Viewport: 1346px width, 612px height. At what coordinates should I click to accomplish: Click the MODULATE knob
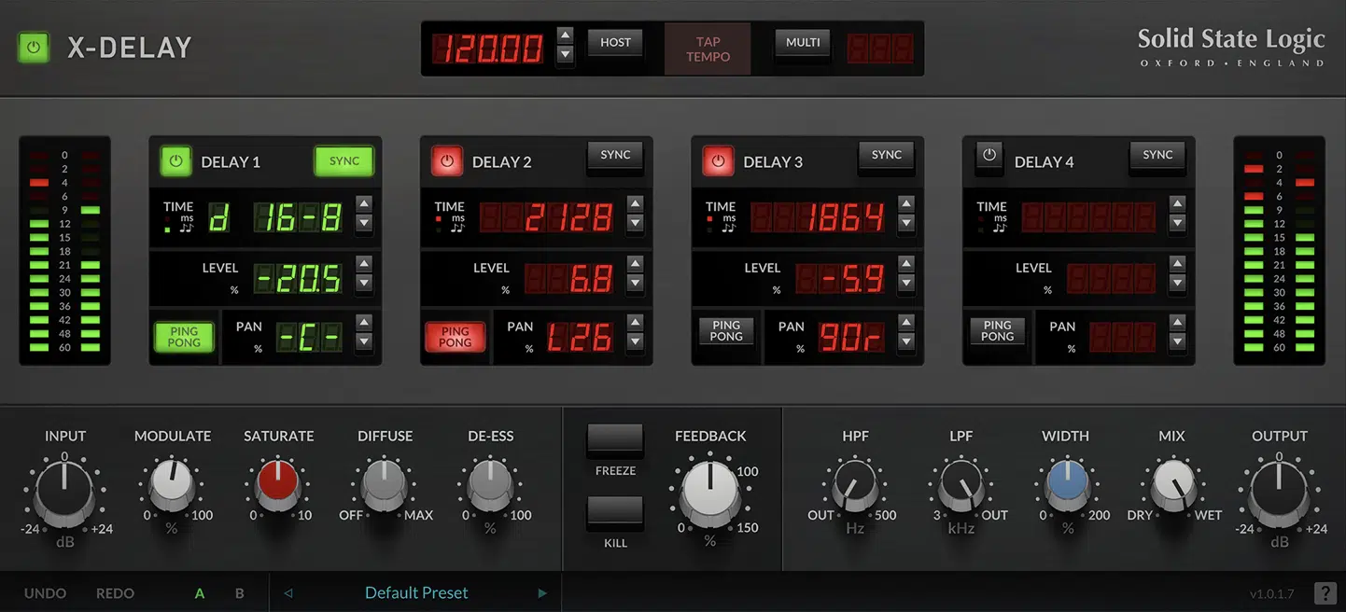pyautogui.click(x=172, y=484)
